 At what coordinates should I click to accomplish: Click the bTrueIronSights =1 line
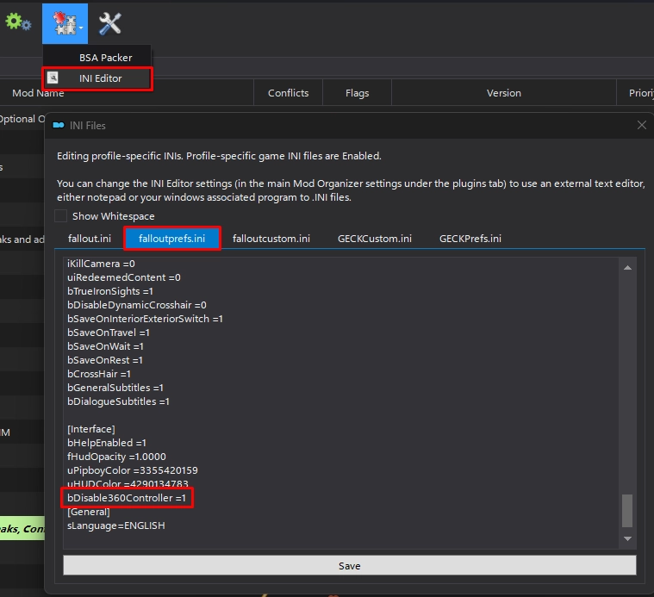[110, 291]
